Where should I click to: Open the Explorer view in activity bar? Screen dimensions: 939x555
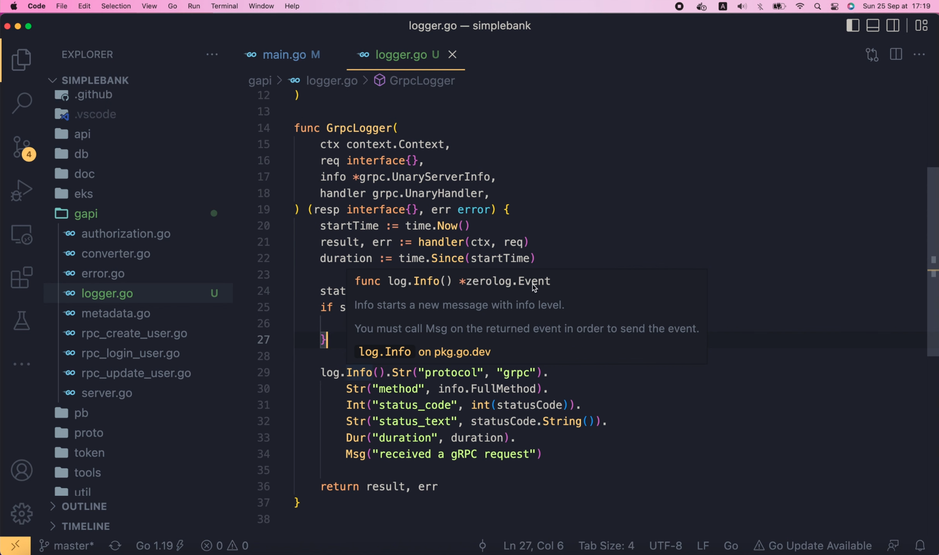point(22,60)
